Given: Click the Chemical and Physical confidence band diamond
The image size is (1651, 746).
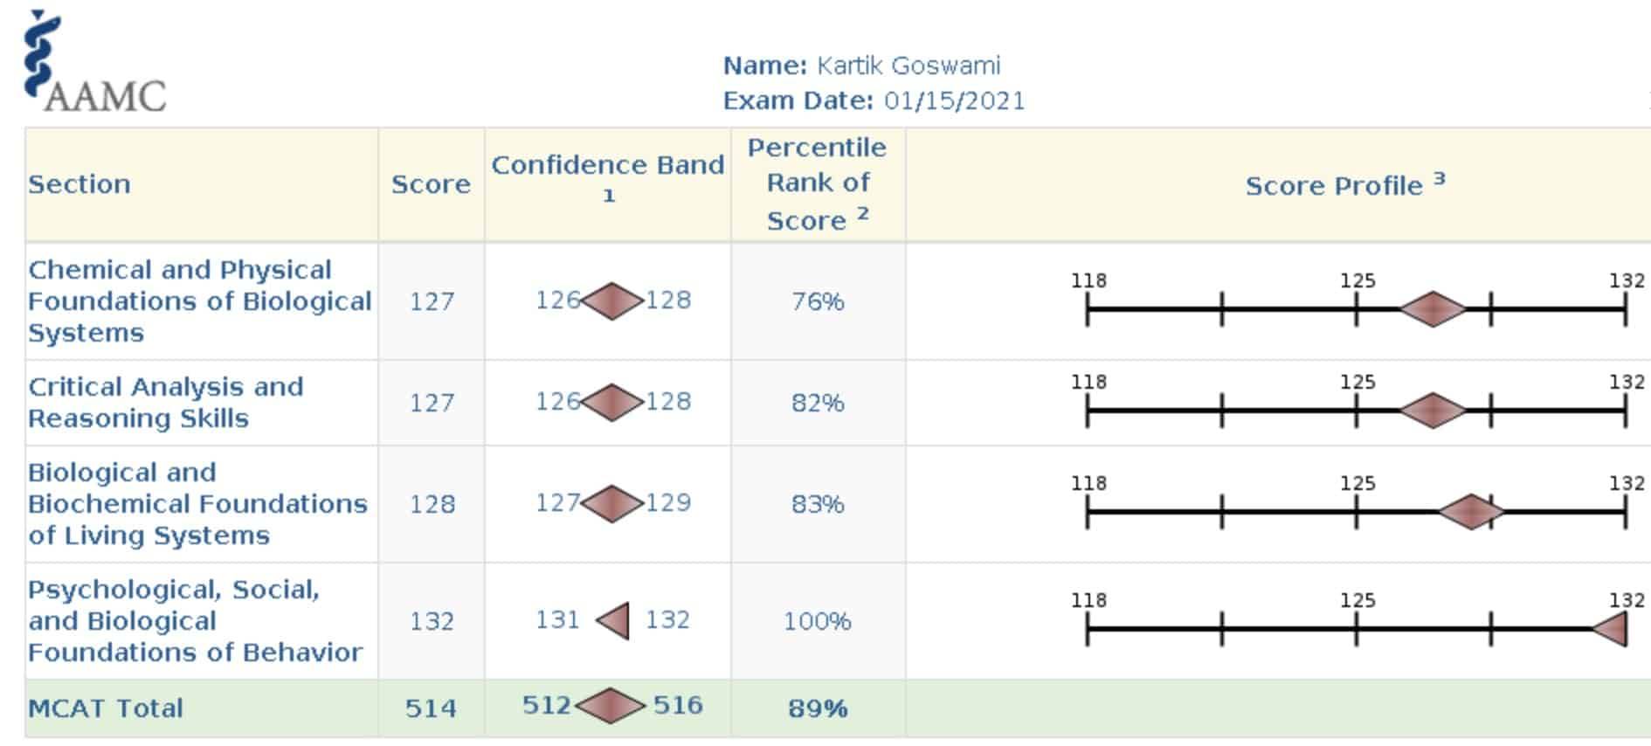Looking at the screenshot, I should pyautogui.click(x=612, y=301).
